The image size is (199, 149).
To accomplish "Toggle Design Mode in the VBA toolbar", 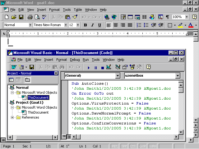I will coord(109,67).
